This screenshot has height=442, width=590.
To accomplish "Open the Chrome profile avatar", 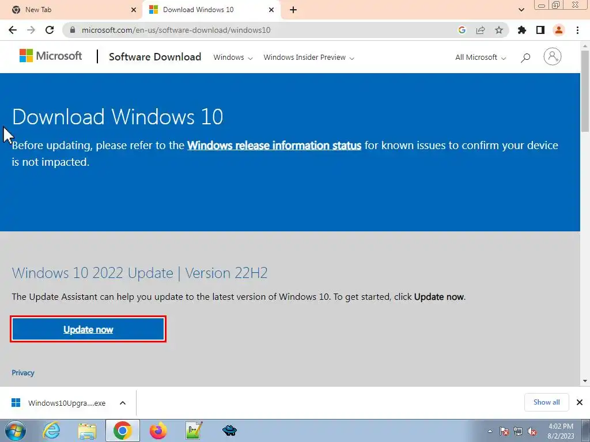I will [x=559, y=30].
